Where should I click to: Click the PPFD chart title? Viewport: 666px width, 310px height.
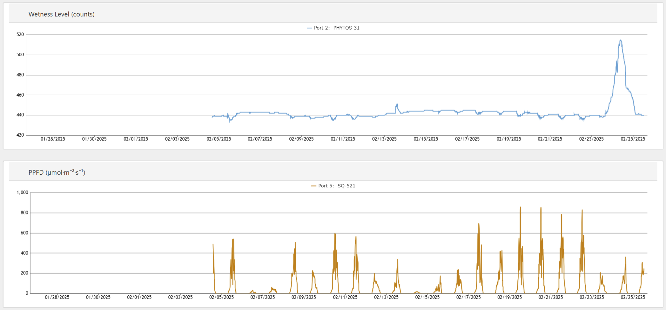(57, 172)
